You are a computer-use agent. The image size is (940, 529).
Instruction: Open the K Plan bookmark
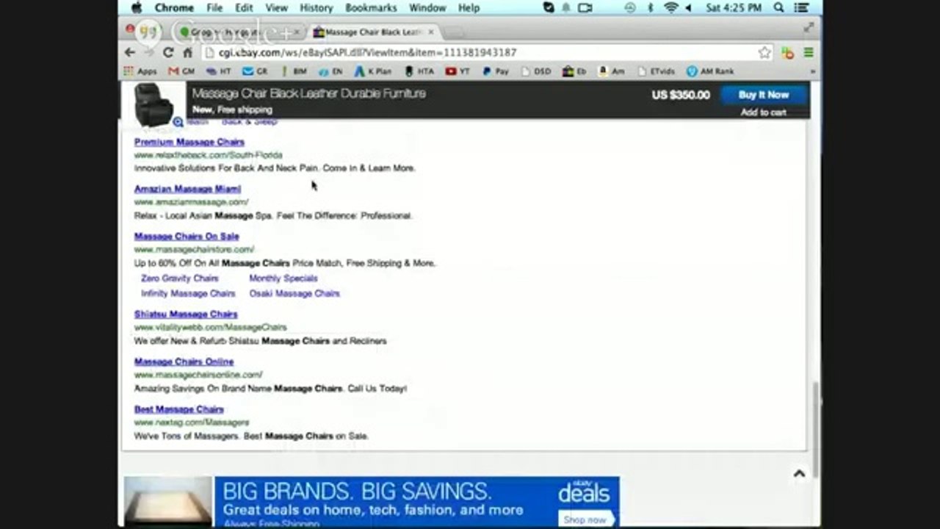click(x=373, y=71)
